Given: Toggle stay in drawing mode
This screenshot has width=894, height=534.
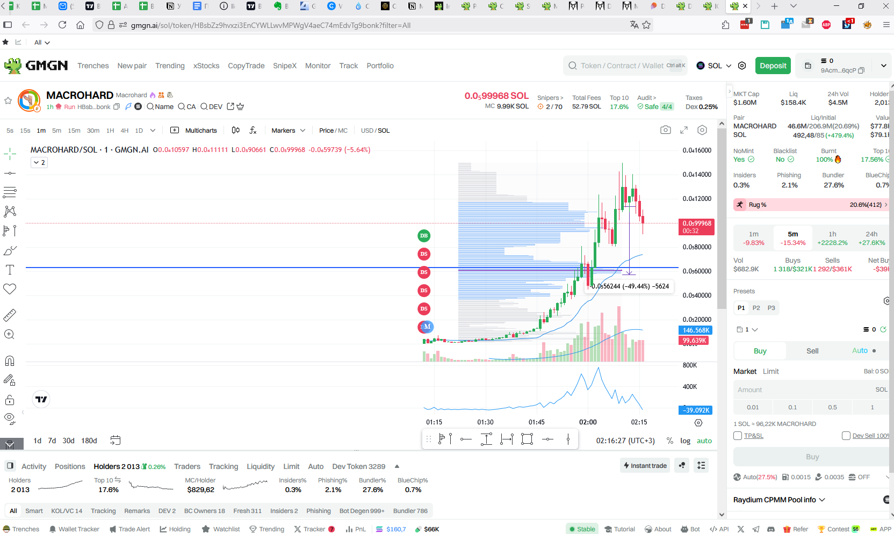Looking at the screenshot, I should (x=10, y=380).
